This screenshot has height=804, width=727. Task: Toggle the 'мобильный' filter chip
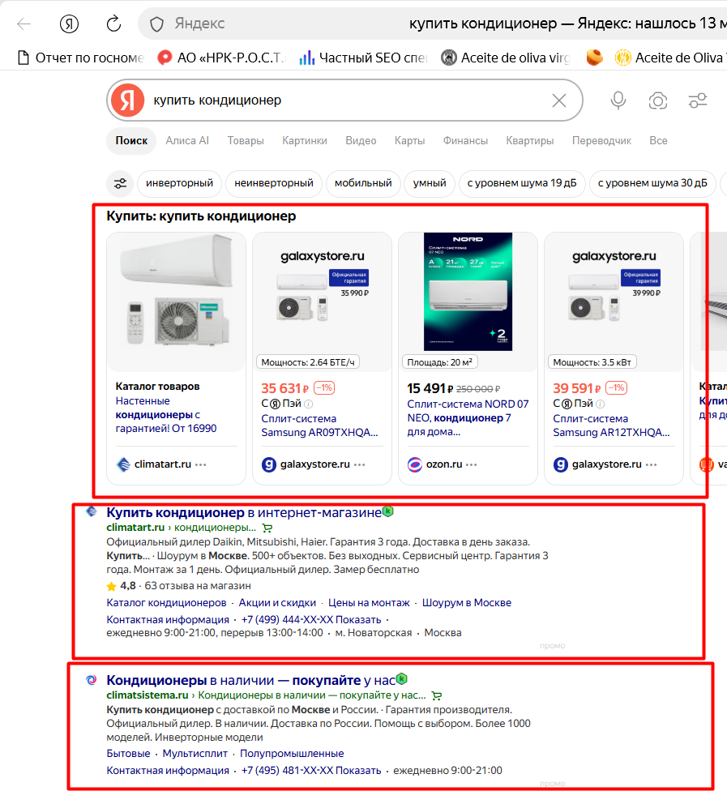coord(363,183)
